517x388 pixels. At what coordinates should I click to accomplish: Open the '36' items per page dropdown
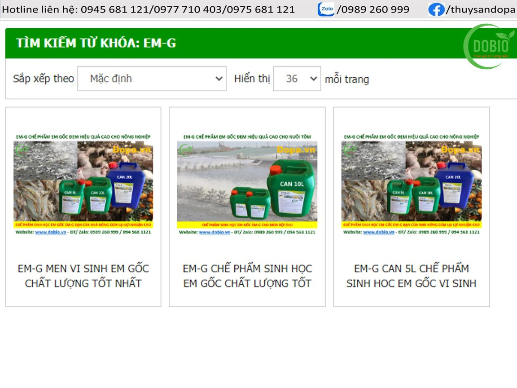[297, 79]
